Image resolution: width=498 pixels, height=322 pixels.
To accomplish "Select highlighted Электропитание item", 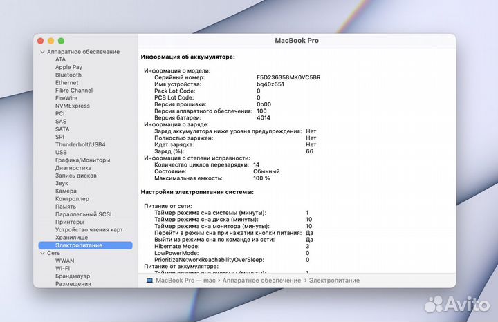I will [86, 245].
